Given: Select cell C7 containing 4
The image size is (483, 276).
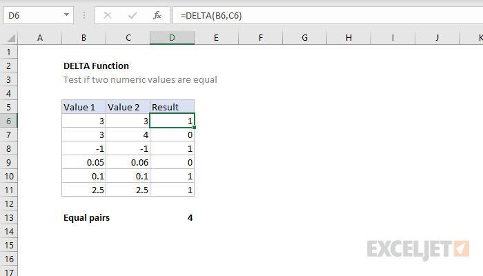Looking at the screenshot, I should pos(128,135).
